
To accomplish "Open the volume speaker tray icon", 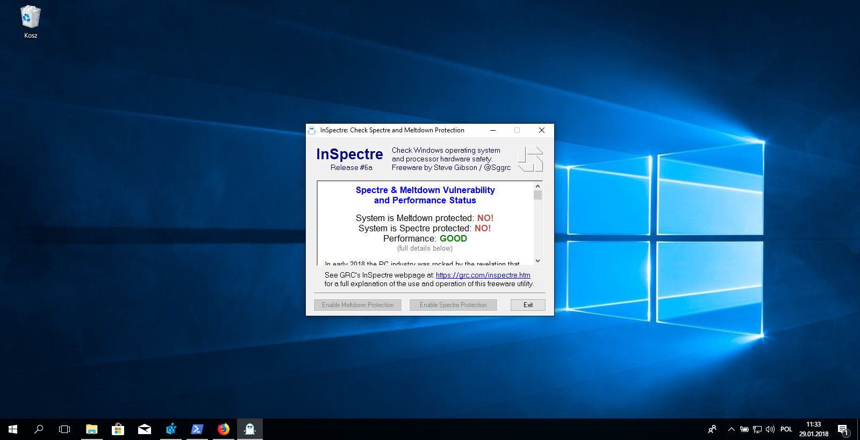I will 770,429.
